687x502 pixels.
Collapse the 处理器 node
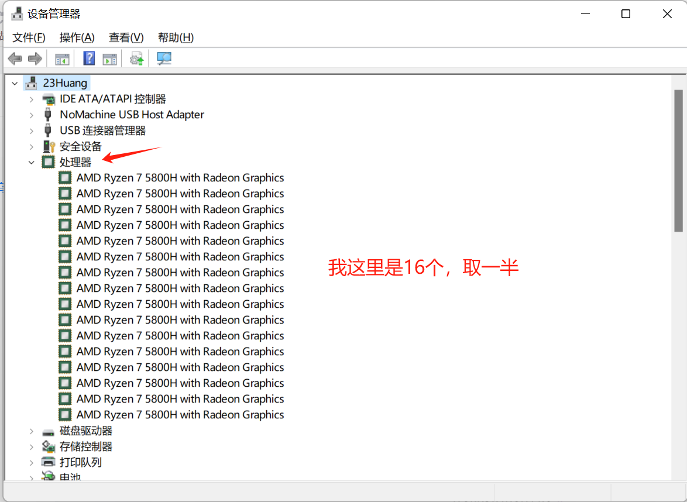[x=32, y=163]
